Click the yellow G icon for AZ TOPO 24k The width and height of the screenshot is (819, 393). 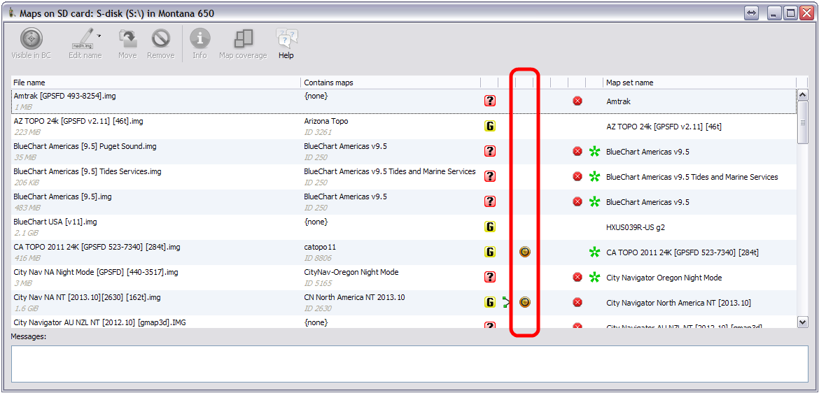coord(490,127)
